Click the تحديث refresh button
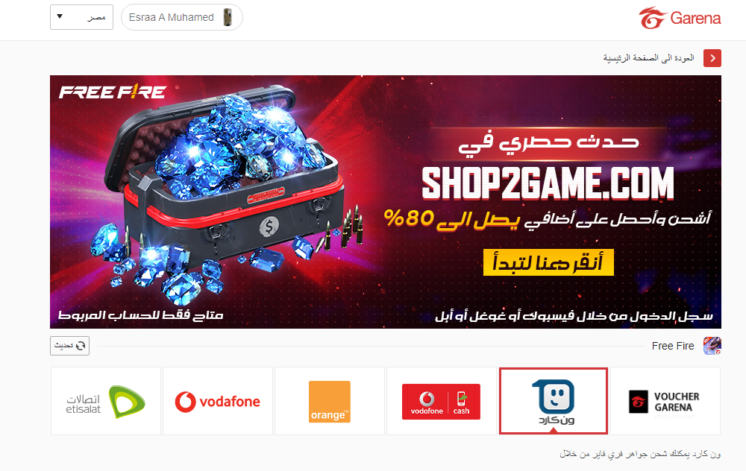 point(69,346)
